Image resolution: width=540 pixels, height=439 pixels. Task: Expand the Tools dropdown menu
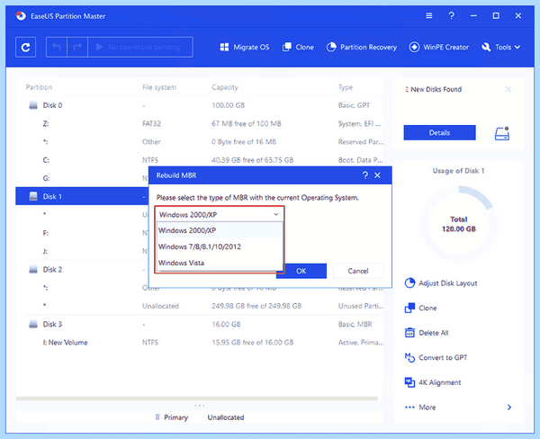pyautogui.click(x=500, y=47)
